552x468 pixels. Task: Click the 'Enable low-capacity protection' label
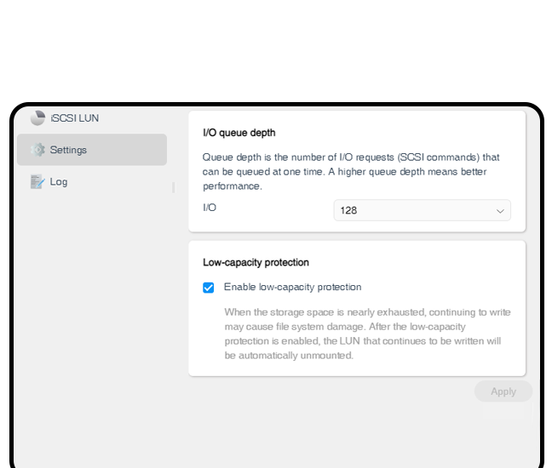[292, 288]
